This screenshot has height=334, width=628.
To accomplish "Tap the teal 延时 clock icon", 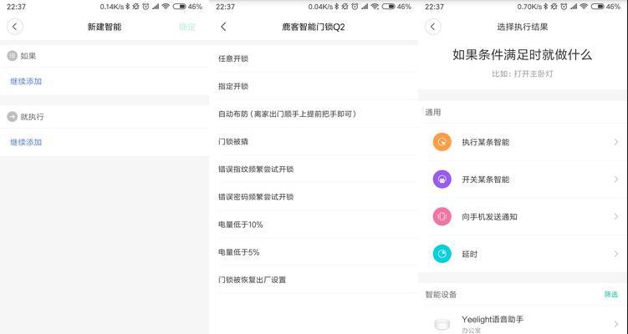I will pyautogui.click(x=442, y=254).
